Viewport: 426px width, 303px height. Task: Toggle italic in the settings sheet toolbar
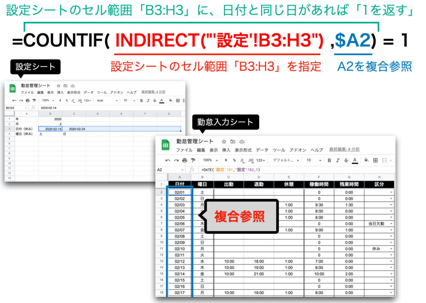point(148,101)
